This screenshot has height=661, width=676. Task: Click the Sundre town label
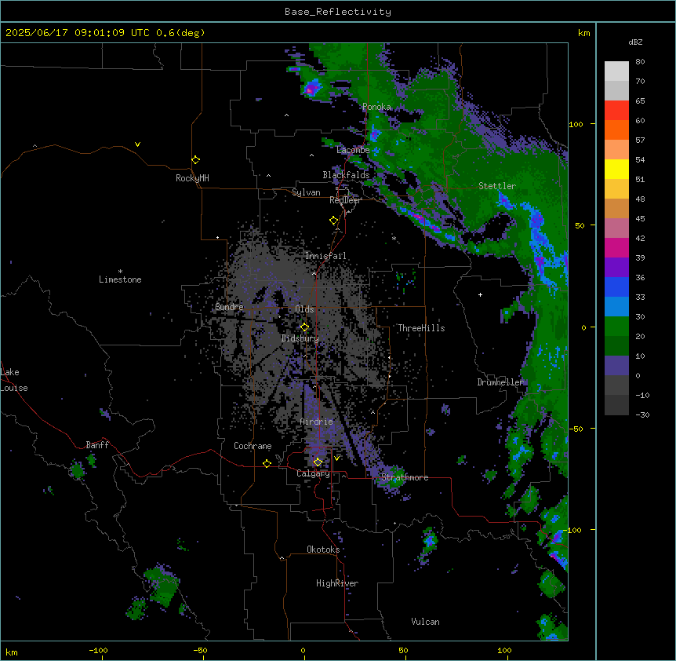point(229,307)
